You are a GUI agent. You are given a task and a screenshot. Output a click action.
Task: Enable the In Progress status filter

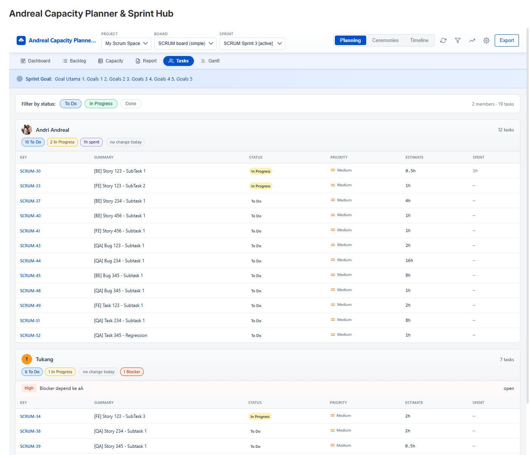pos(101,103)
